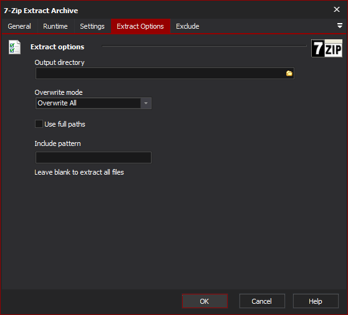
Task: Click the folder browse icon in Output directory
Action: [289, 74]
